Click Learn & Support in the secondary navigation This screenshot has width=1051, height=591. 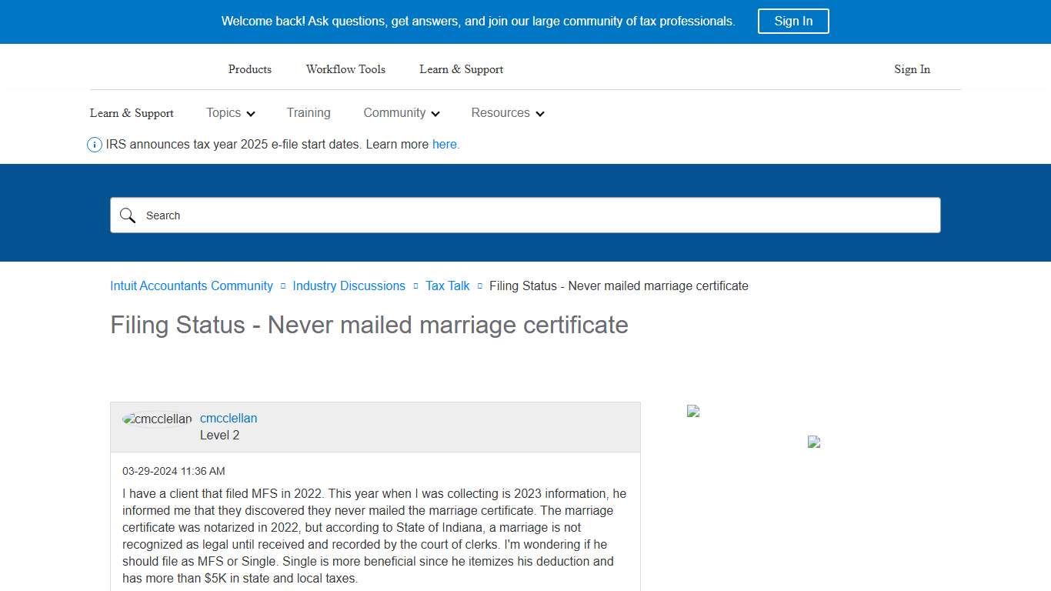click(x=131, y=113)
